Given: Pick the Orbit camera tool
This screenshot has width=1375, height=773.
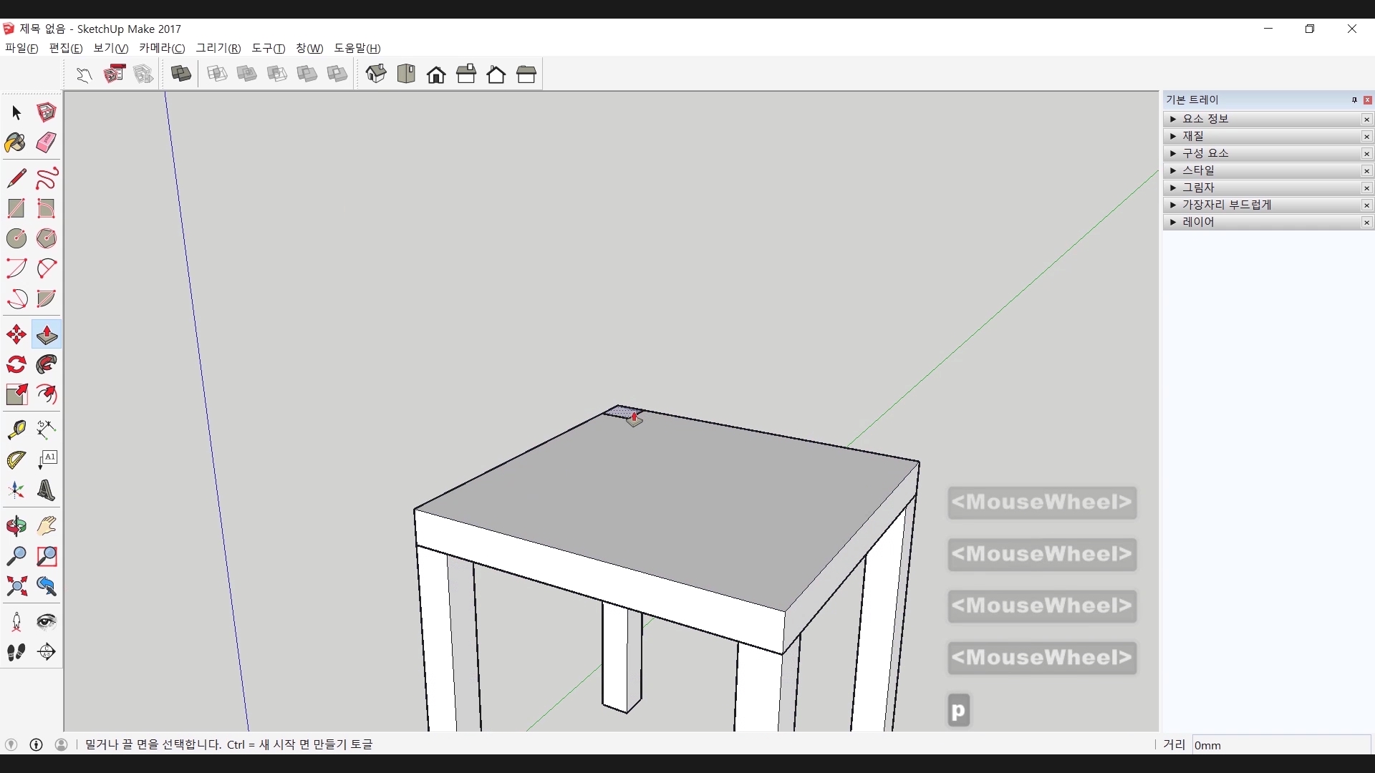Looking at the screenshot, I should pyautogui.click(x=16, y=526).
